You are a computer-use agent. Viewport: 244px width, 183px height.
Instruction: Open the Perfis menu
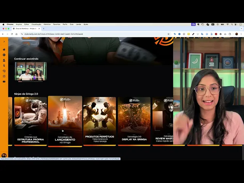(65, 24)
